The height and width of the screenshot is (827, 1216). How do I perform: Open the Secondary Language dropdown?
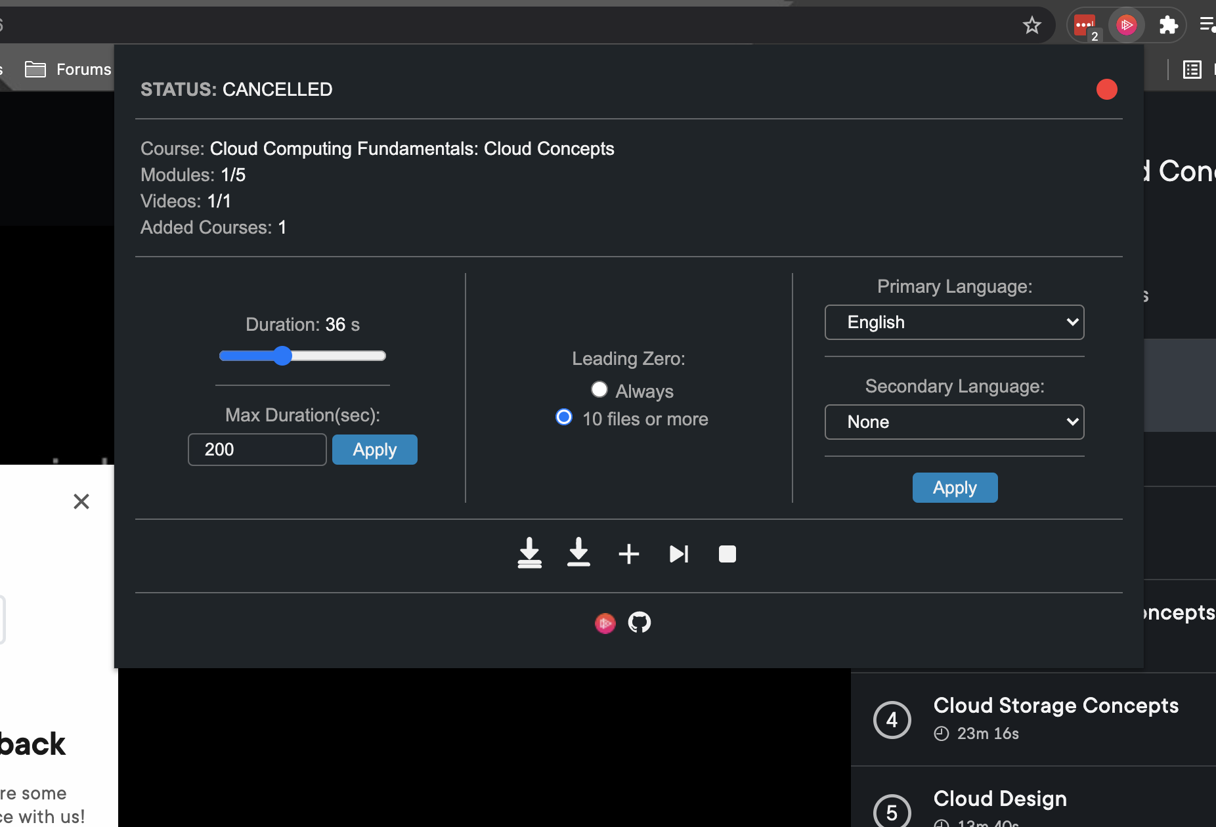954,422
